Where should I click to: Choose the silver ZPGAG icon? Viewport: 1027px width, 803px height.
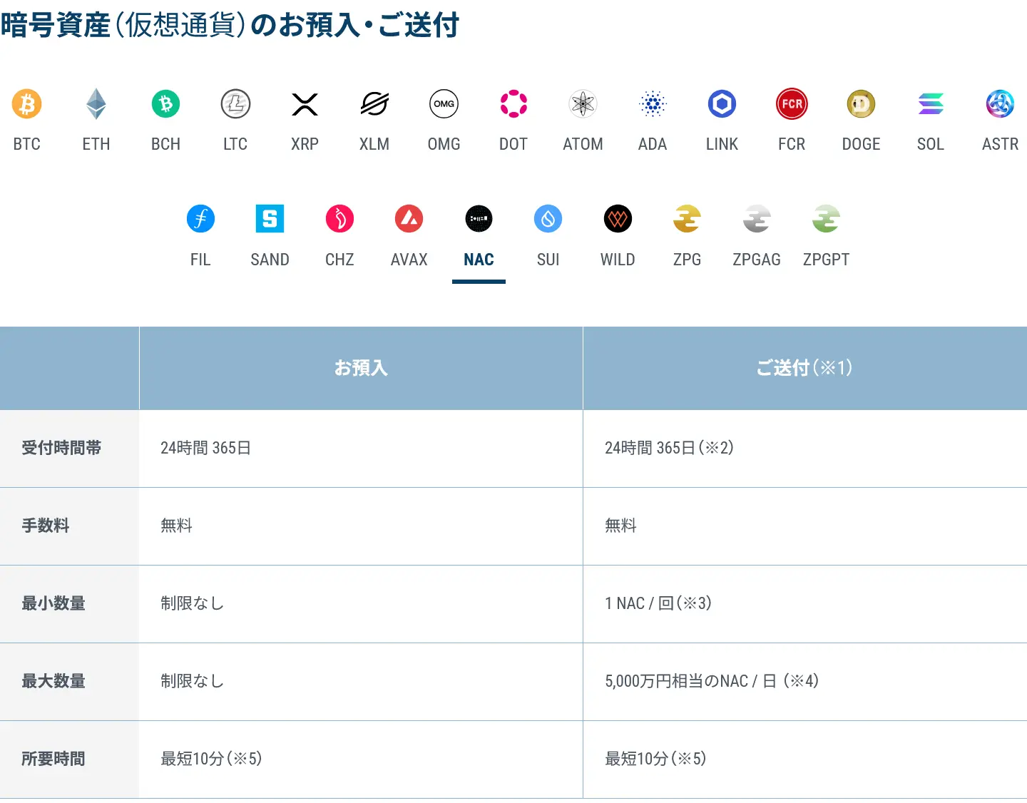point(757,218)
